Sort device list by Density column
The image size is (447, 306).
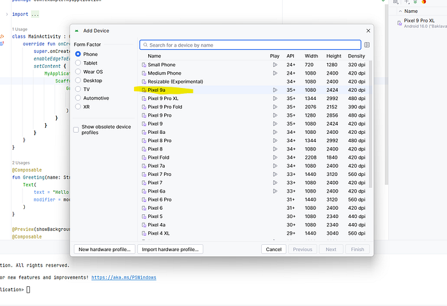point(356,56)
